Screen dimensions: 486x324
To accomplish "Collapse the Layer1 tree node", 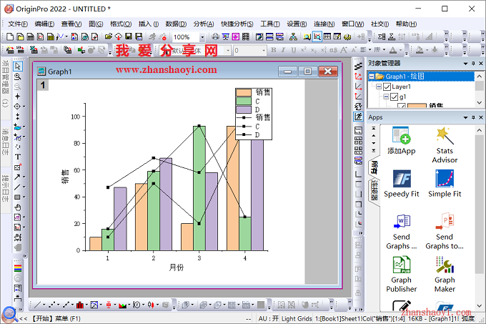I will coord(379,87).
